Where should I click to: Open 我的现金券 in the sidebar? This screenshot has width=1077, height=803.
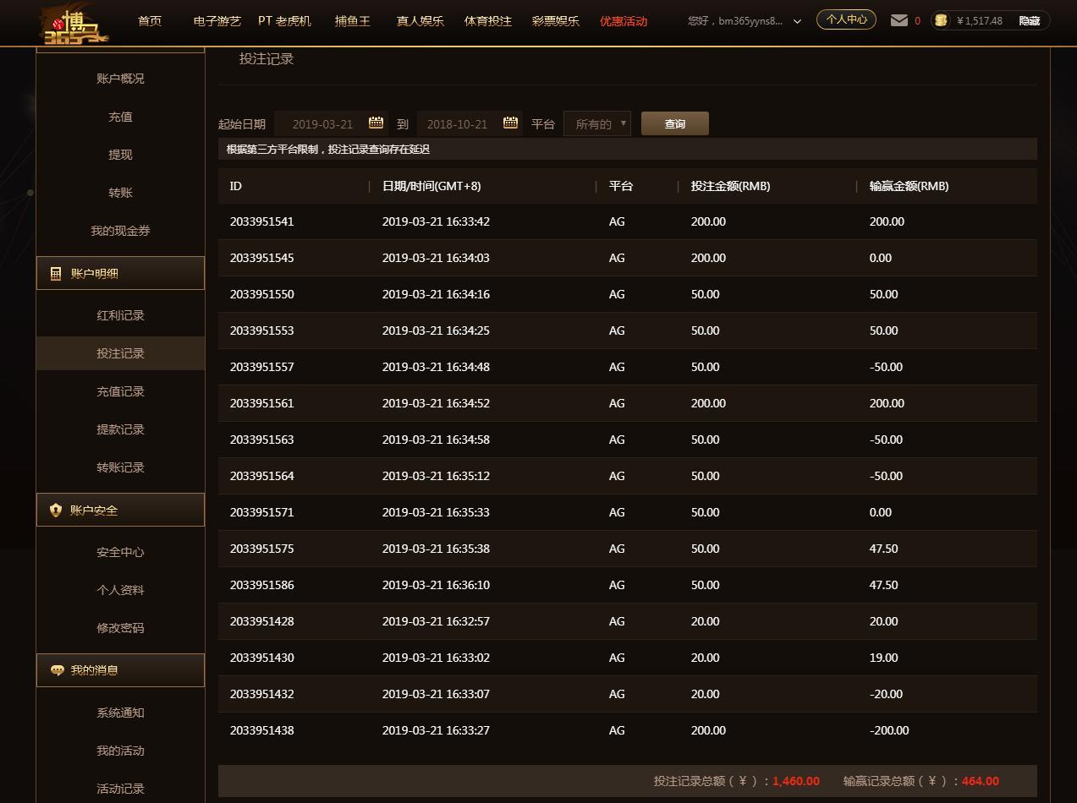120,231
